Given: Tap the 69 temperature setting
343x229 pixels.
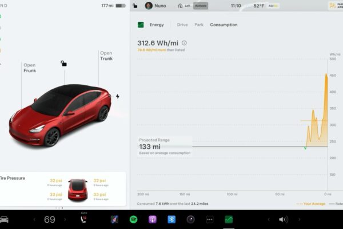Looking at the screenshot, I should click(49, 219).
